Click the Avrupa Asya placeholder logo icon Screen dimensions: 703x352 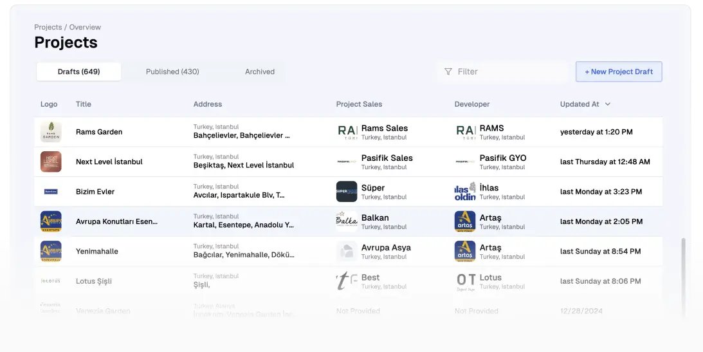coord(347,251)
